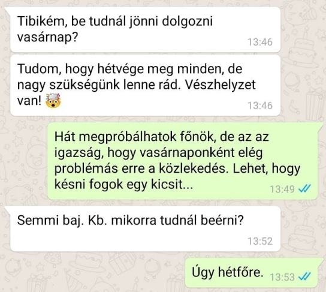Click the phrase 'késni fogok egy kicsit...'
The height and width of the screenshot is (292, 326).
pyautogui.click(x=123, y=185)
